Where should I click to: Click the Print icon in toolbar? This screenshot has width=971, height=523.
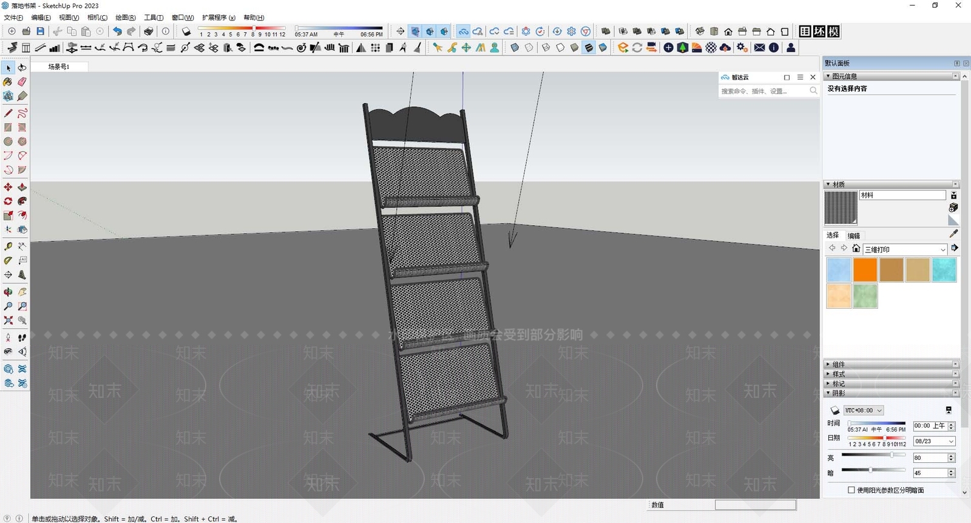pyautogui.click(x=149, y=31)
